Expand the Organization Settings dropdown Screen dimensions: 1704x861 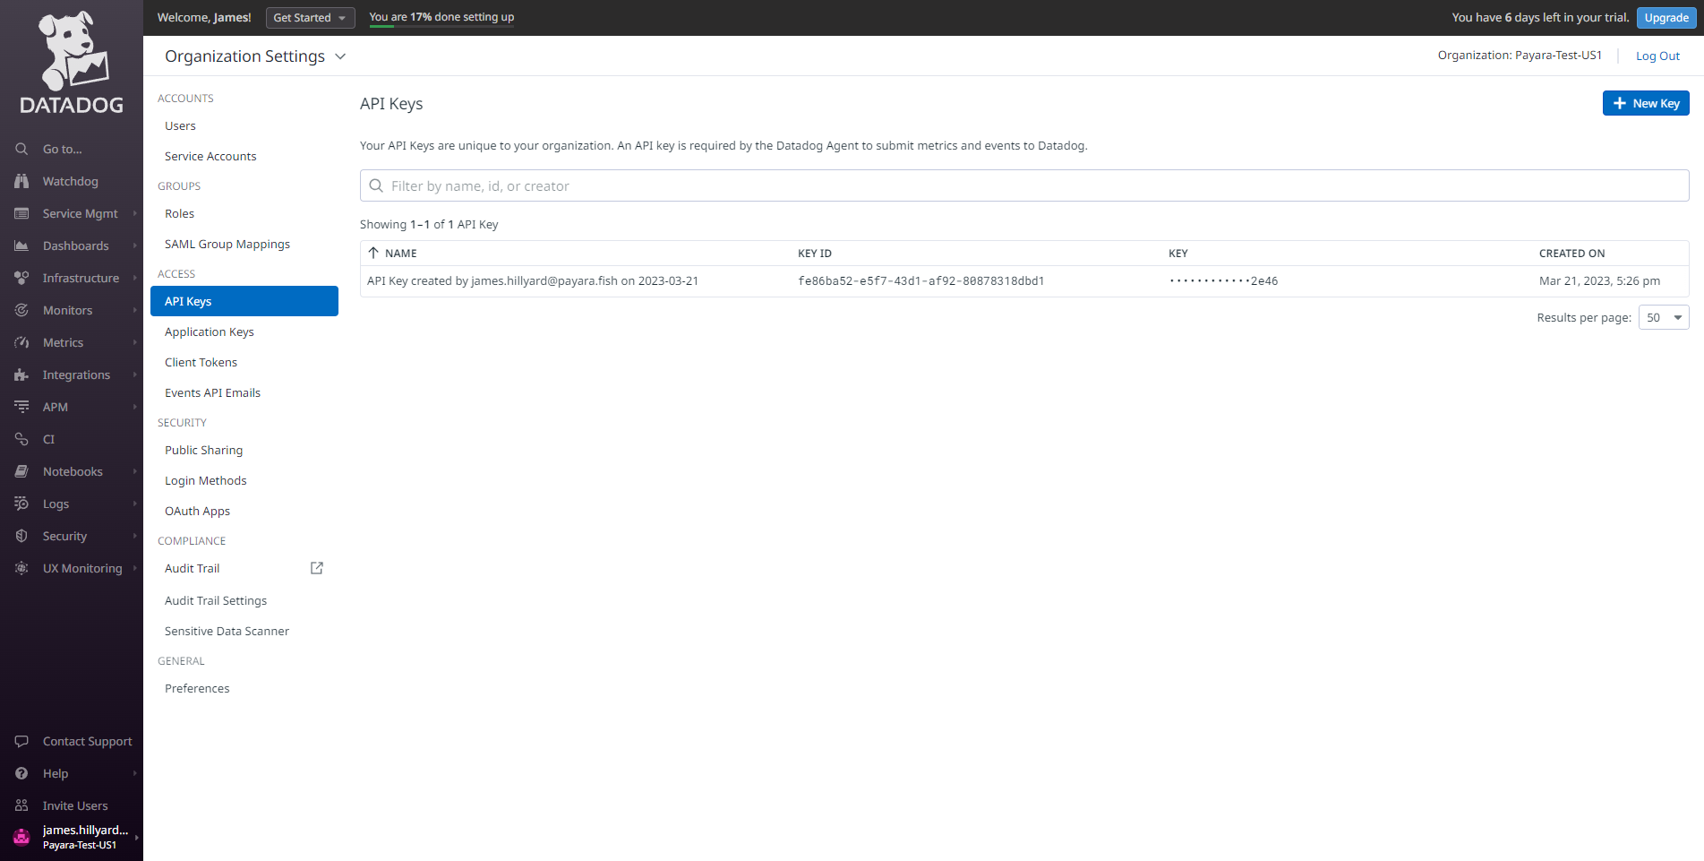340,56
